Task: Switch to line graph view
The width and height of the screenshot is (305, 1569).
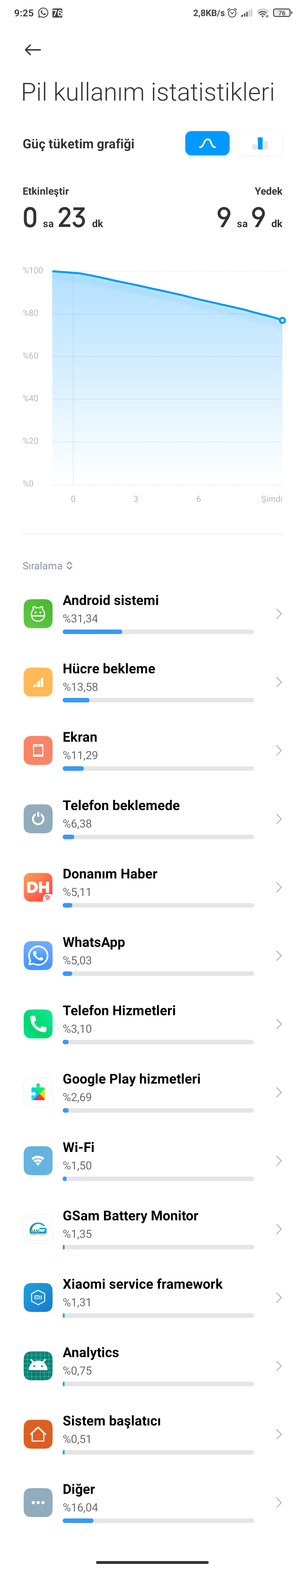Action: [207, 143]
